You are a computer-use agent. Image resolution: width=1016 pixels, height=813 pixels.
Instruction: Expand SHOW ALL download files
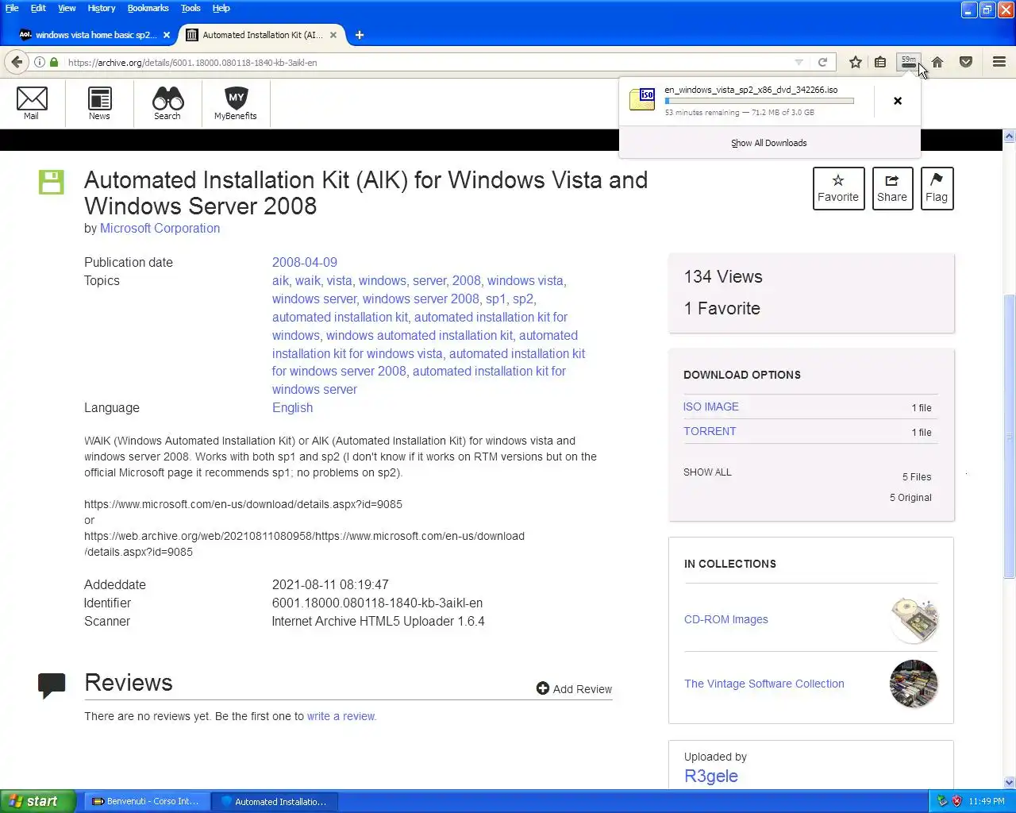pos(707,472)
